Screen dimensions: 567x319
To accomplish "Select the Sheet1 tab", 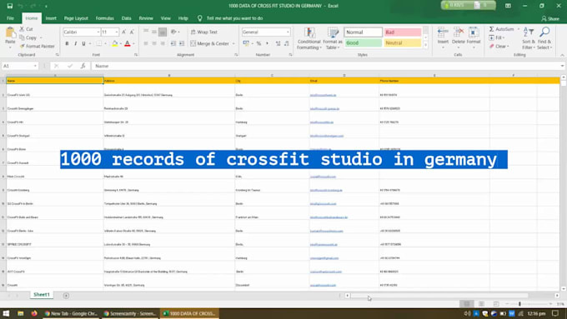I will click(x=42, y=295).
